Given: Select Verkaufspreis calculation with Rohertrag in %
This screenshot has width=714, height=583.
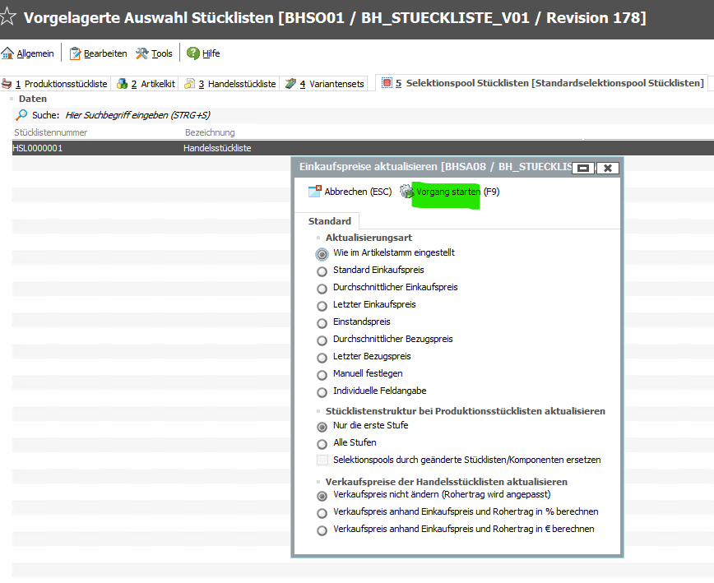Looking at the screenshot, I should coord(322,512).
